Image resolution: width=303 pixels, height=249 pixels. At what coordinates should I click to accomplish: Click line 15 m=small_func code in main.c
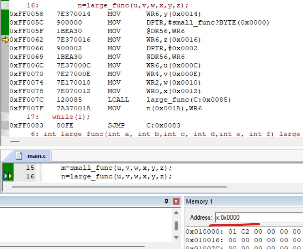[x=116, y=168]
